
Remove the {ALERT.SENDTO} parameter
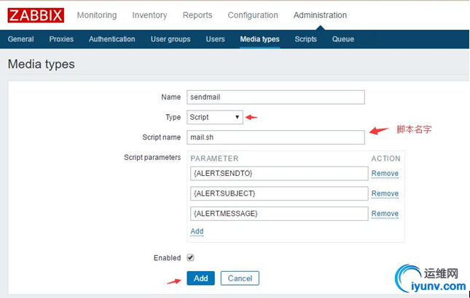[385, 174]
